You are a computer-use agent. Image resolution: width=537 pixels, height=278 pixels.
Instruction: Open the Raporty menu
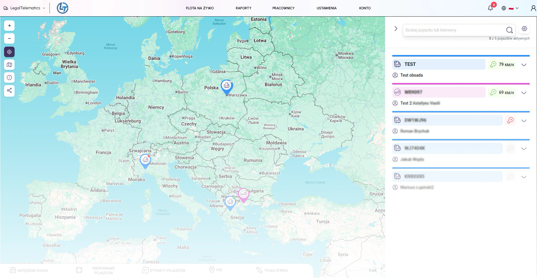[x=243, y=8]
